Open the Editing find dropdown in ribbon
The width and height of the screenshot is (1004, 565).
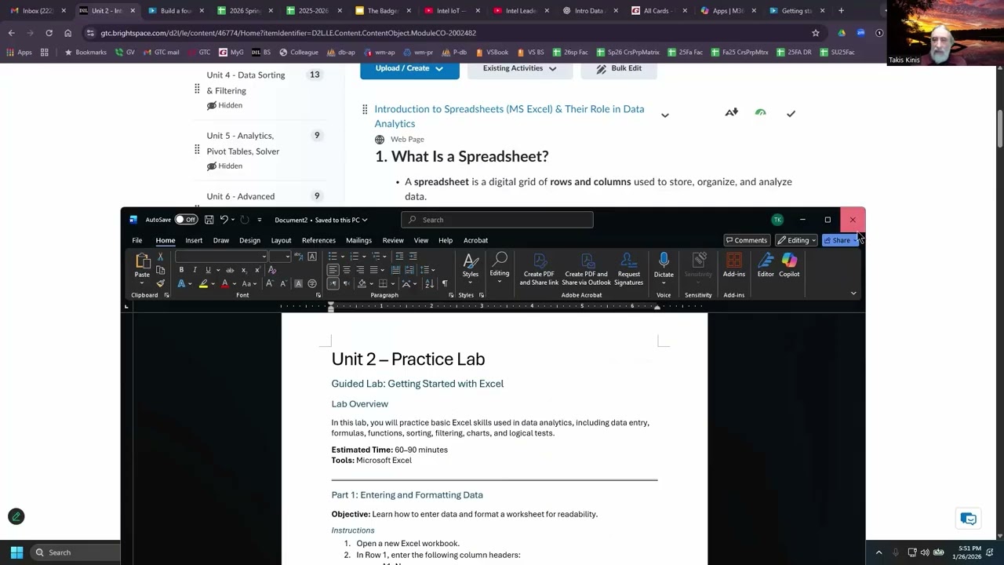click(500, 266)
